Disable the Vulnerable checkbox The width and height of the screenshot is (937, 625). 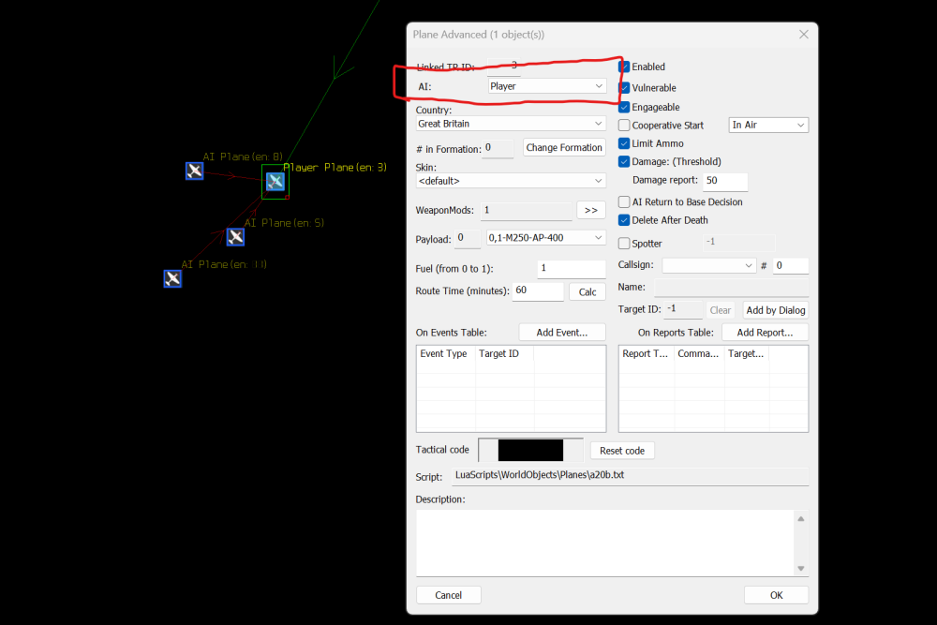(625, 87)
